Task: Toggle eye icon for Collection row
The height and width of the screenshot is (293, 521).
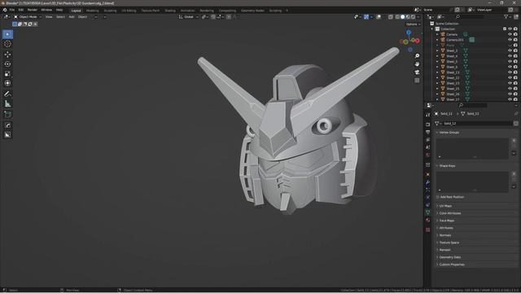Action: (510, 29)
